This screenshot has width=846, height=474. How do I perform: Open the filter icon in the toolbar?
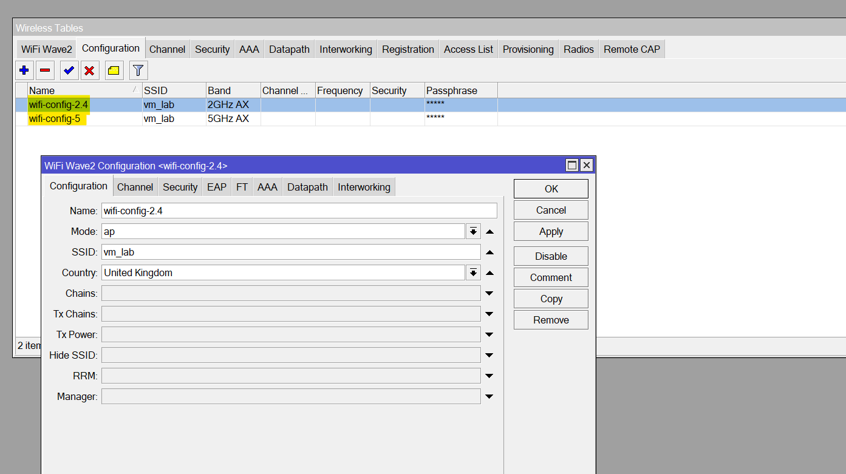(x=138, y=70)
